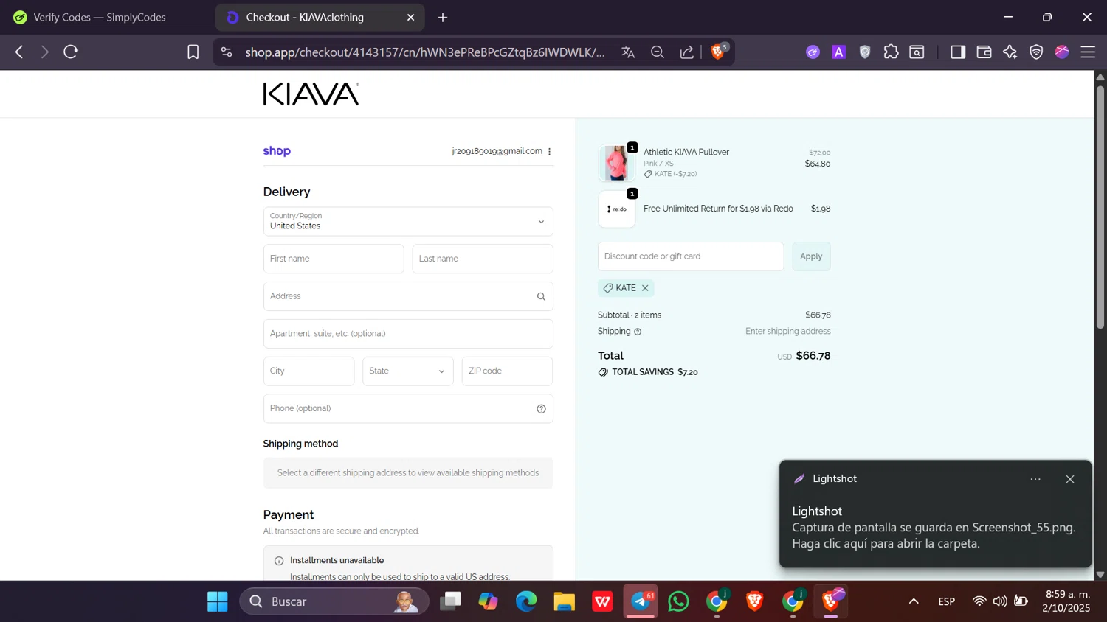Click the shipping info question icon
The image size is (1107, 622).
pyautogui.click(x=638, y=332)
